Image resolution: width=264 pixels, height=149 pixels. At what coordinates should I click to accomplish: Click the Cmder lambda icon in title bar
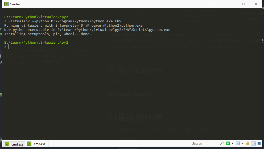click(x=6, y=4)
